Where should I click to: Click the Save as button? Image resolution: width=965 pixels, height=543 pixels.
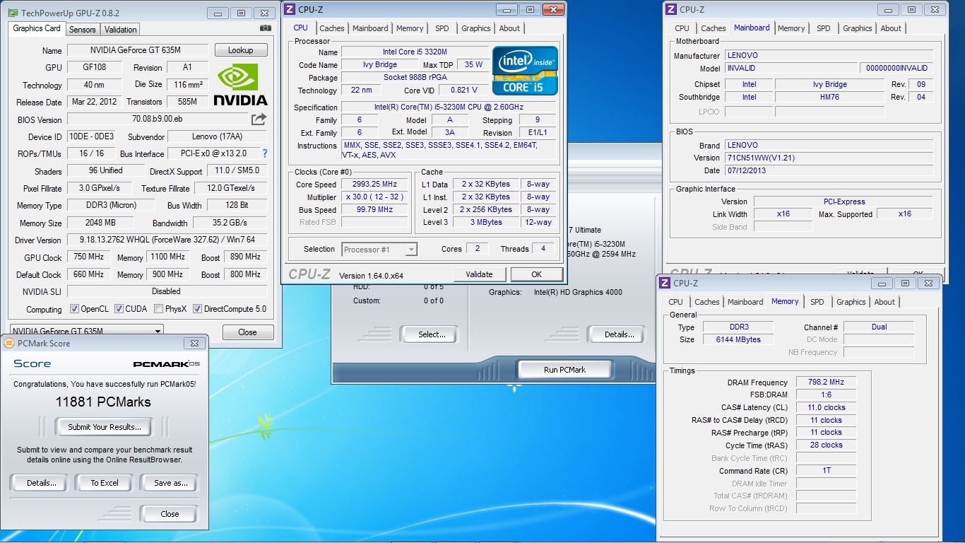(x=170, y=483)
